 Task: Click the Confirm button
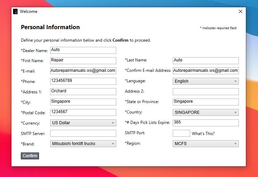click(x=30, y=156)
